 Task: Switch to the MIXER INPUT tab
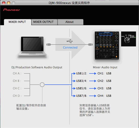coord(17,22)
